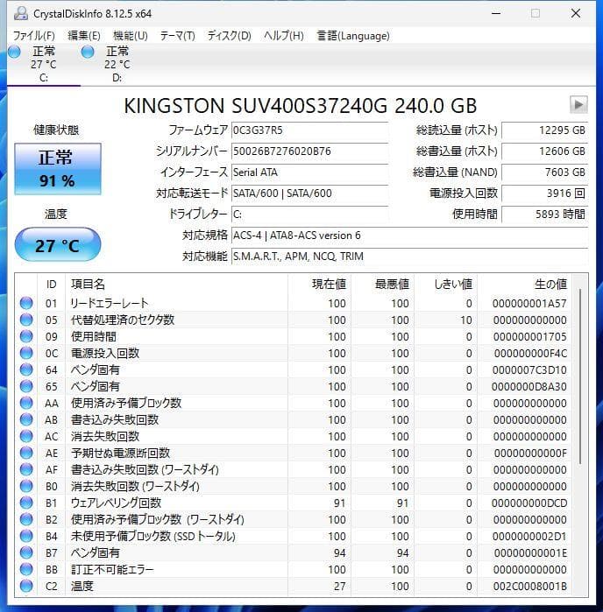The width and height of the screenshot is (603, 612).
Task: Click the disk model title KINGSTON SUV400S37240G
Action: tap(256, 106)
